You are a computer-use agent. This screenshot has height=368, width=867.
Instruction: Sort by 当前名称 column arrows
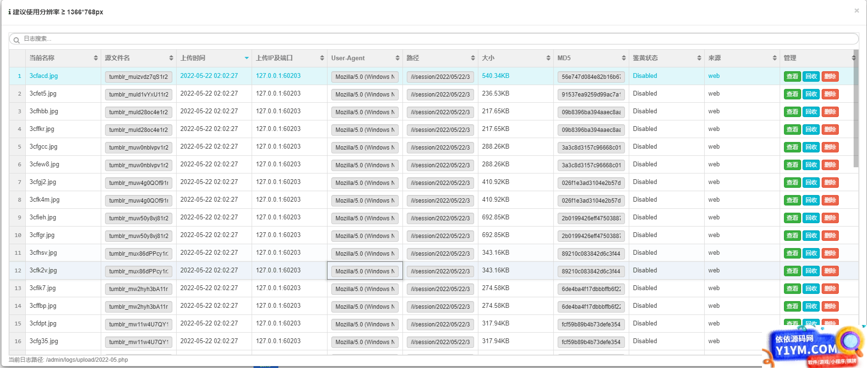(96, 58)
